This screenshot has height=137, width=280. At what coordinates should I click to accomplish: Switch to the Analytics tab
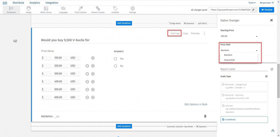click(x=35, y=3)
